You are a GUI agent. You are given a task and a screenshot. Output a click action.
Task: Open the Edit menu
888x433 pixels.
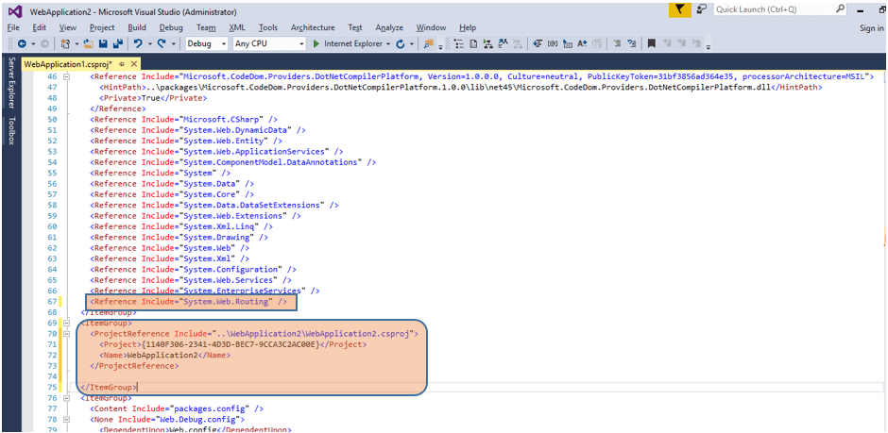[x=39, y=27]
